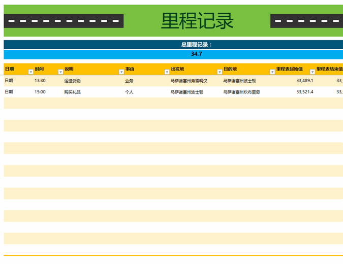The width and height of the screenshot is (343, 264).
Task: Select the 15:00 time cell
Action: point(40,92)
